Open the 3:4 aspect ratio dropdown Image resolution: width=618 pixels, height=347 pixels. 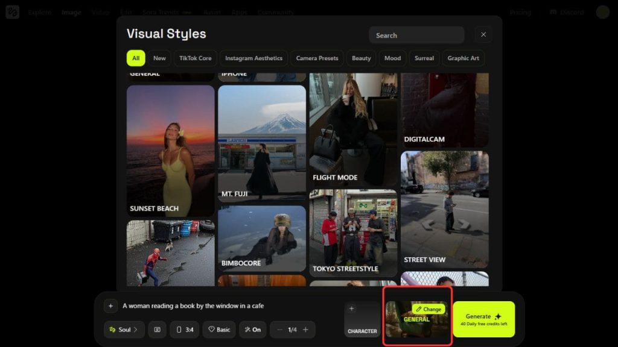coord(185,330)
